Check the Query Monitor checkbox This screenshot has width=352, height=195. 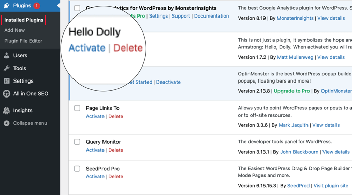(x=77, y=142)
